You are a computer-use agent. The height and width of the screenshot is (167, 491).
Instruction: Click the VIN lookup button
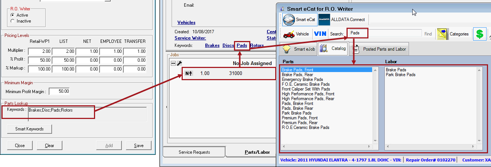(x=320, y=34)
